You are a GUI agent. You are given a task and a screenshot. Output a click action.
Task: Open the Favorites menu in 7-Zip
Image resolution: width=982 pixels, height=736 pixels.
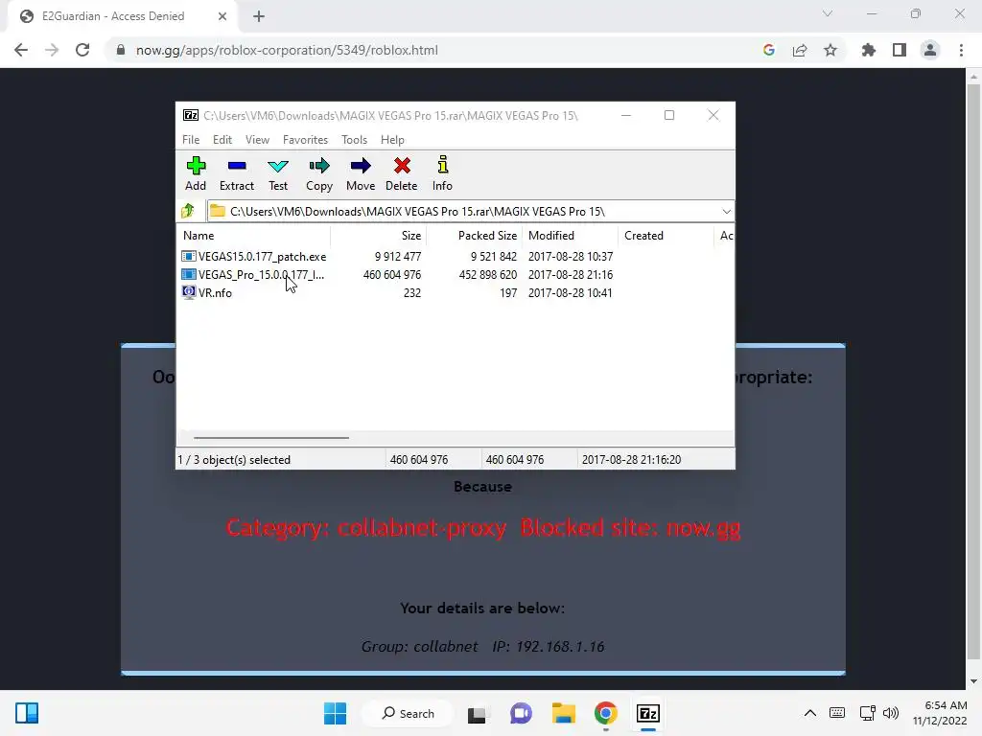click(x=305, y=140)
